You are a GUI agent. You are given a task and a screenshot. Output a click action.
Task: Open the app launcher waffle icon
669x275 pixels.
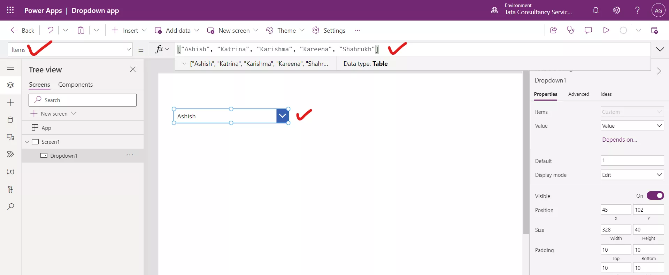tap(10, 10)
